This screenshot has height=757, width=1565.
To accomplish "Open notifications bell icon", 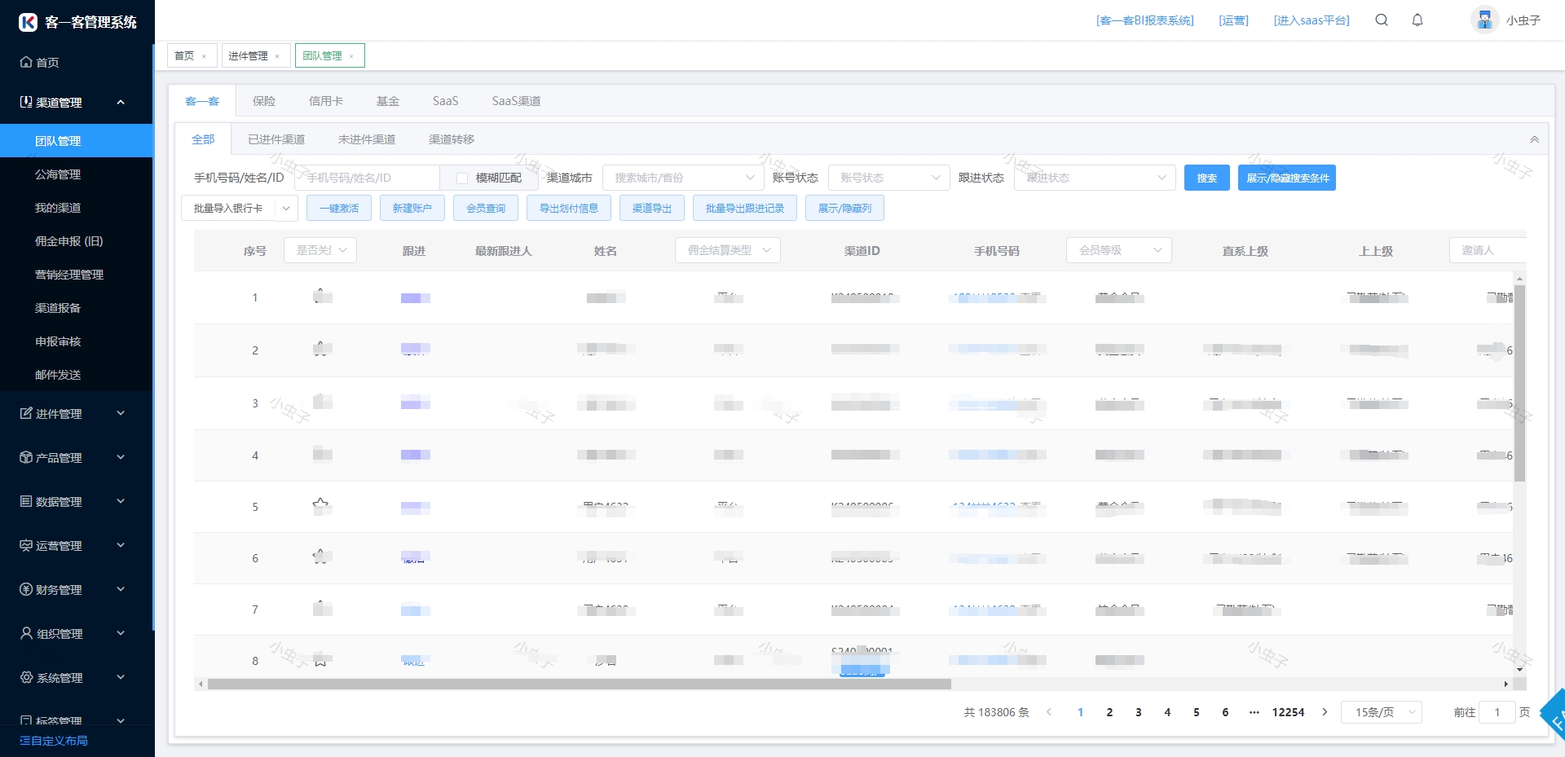I will (1417, 20).
